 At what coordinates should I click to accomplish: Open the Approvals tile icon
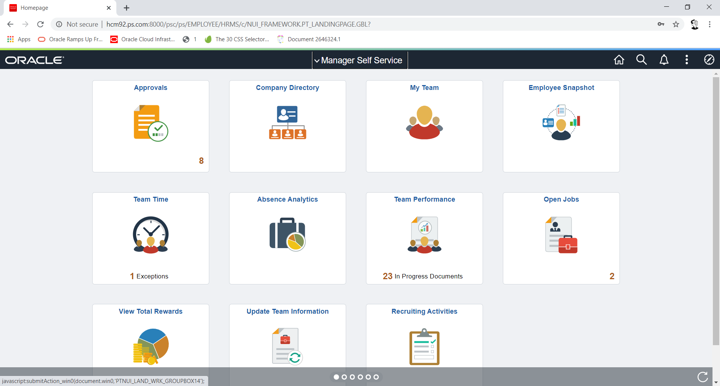[x=151, y=123]
